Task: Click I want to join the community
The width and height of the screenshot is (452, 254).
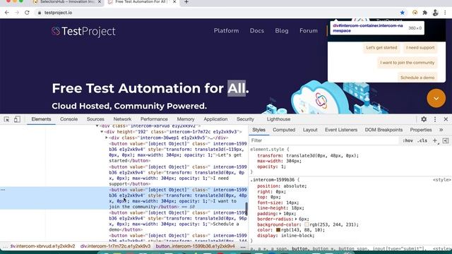Action: (x=408, y=63)
